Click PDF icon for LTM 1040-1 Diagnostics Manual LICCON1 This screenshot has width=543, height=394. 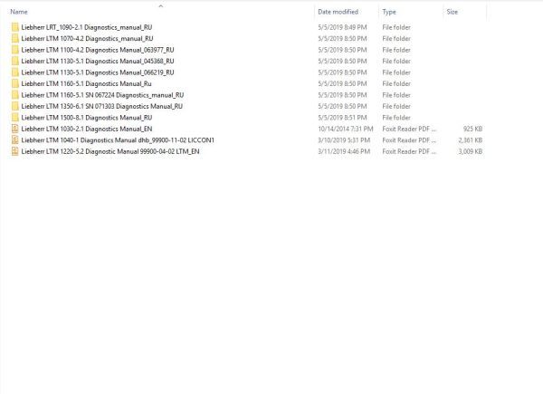(x=14, y=140)
